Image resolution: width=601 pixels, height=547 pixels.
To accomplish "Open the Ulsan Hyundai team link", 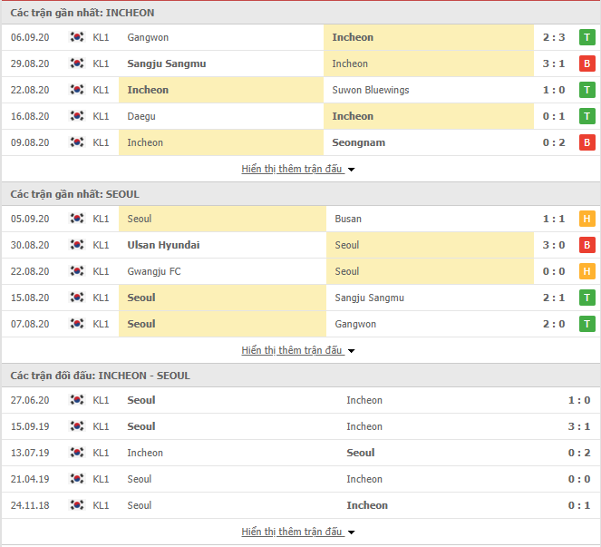I will pyautogui.click(x=164, y=245).
